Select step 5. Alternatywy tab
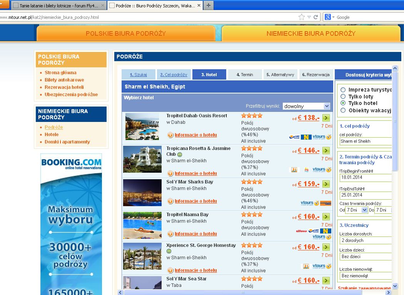This screenshot has height=295, width=404. (280, 75)
